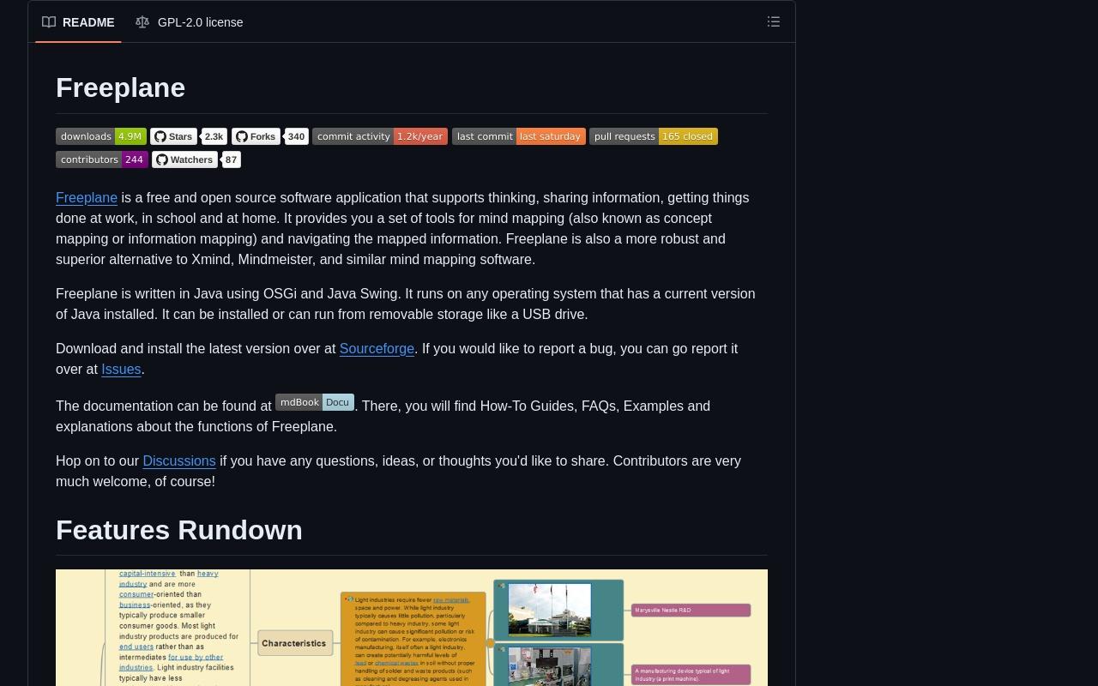Click the Characteristics node in the mind map
Viewport: 1098px width, 686px height.
(294, 643)
